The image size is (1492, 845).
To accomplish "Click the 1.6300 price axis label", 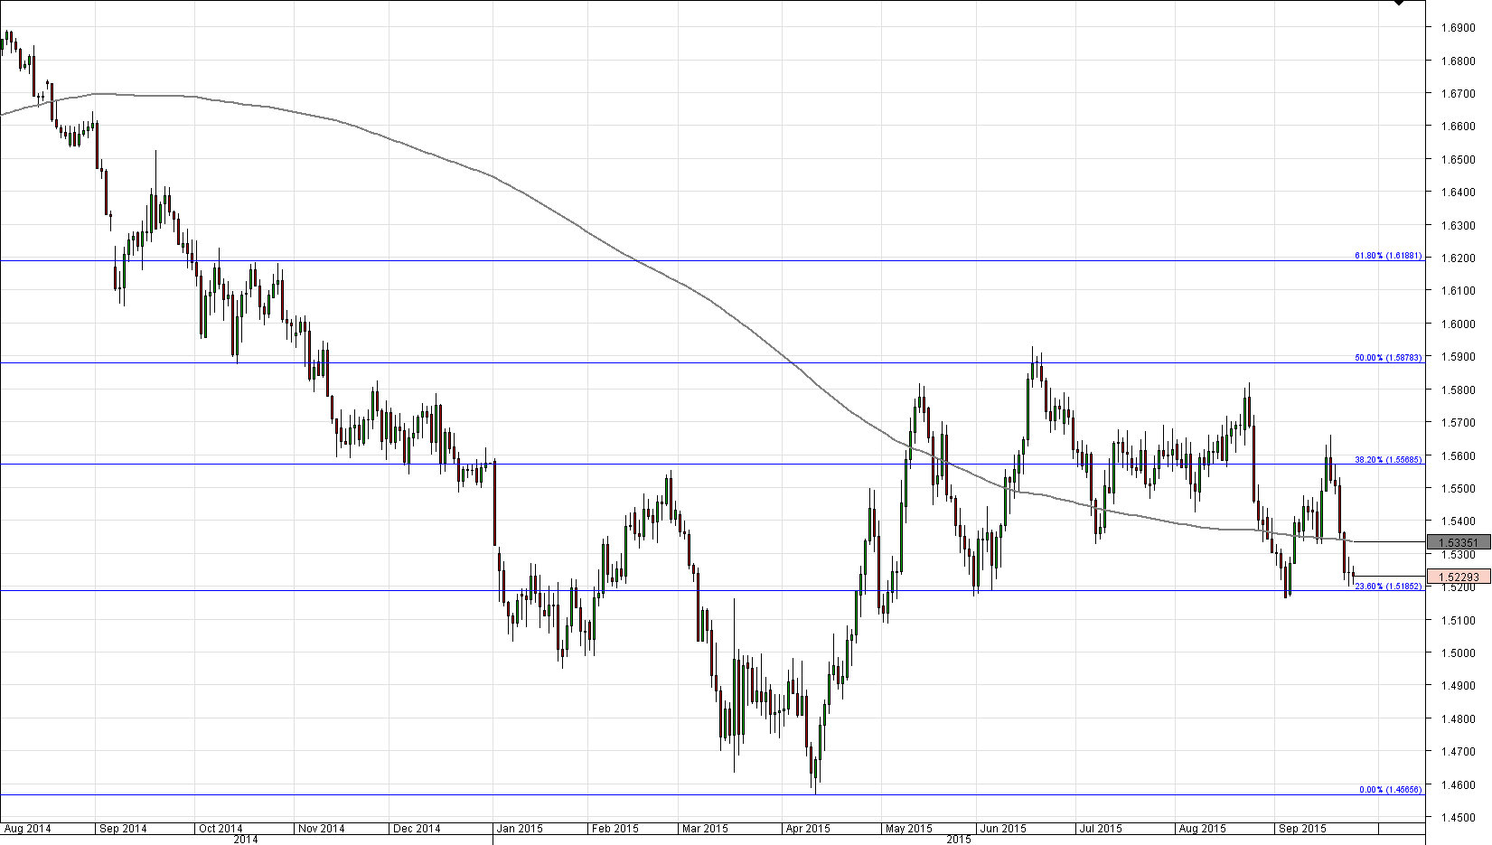I will click(1458, 226).
